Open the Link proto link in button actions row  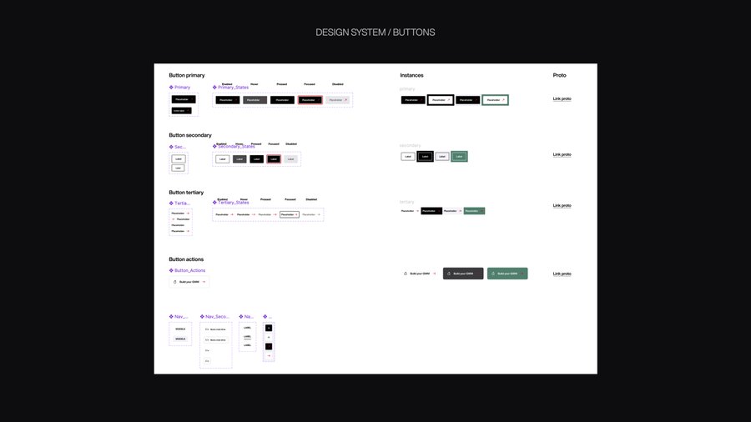point(562,274)
